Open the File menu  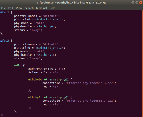tap(3, 8)
